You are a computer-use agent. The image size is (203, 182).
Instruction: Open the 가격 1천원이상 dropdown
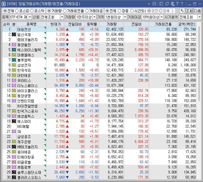125,17
